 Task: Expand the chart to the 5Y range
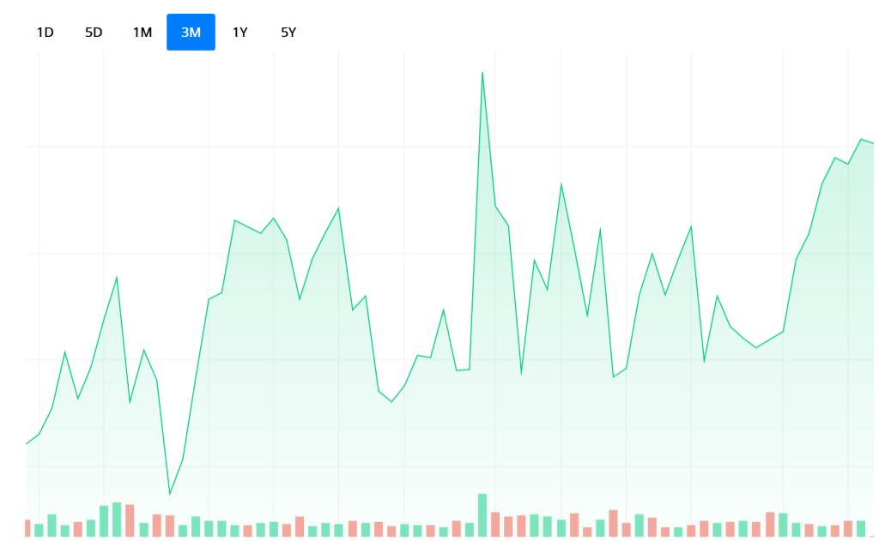pyautogui.click(x=288, y=33)
